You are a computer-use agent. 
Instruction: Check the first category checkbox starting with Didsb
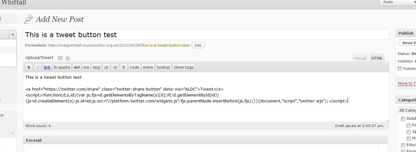[403, 119]
